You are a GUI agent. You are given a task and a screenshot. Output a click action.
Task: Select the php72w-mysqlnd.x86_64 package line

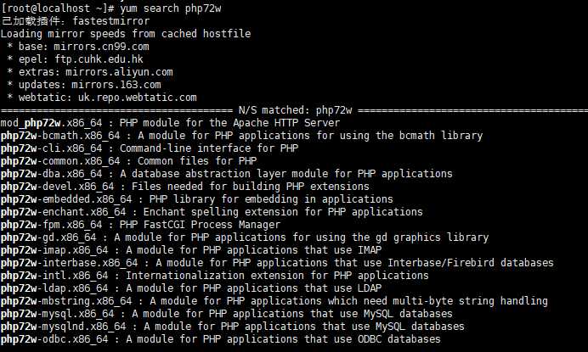(x=233, y=327)
